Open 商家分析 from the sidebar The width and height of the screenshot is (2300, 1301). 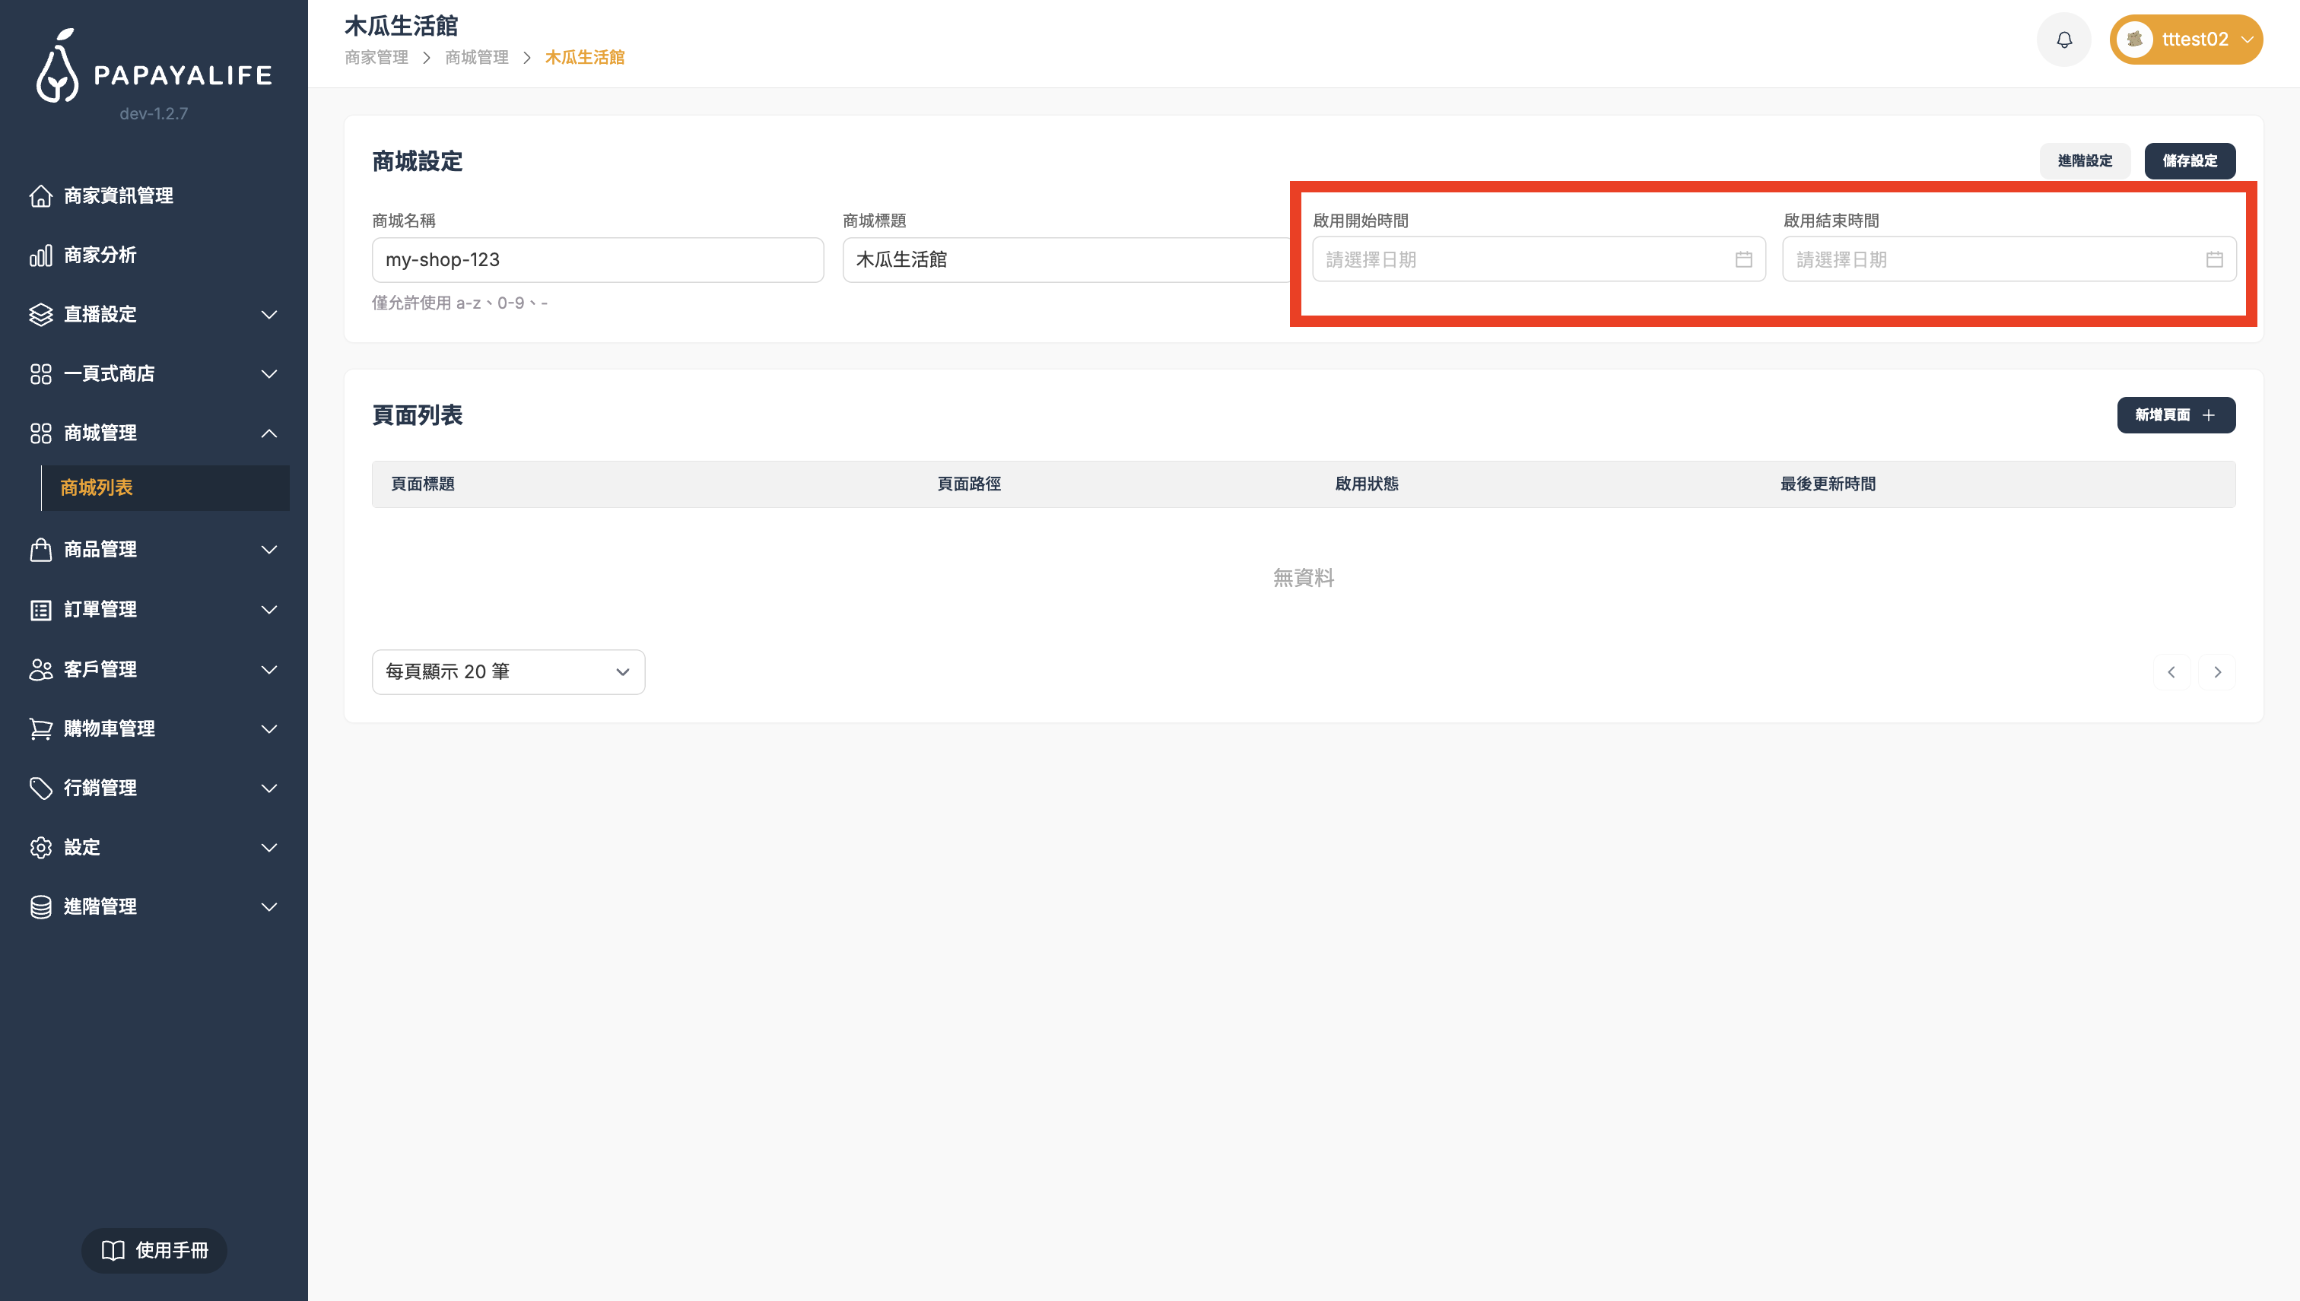tap(99, 255)
